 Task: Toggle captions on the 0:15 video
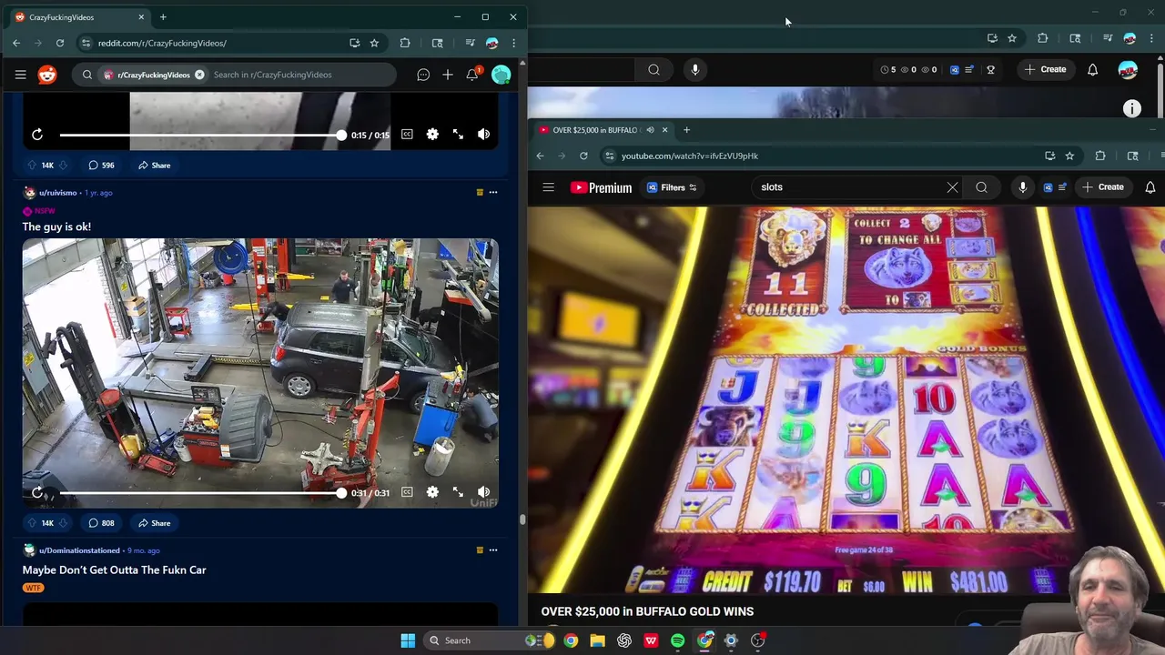[x=407, y=135]
